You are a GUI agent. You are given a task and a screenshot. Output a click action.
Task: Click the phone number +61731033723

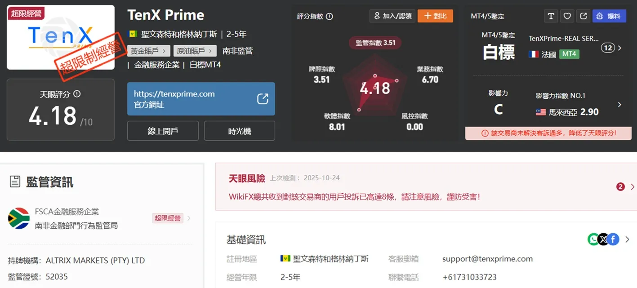(469, 277)
